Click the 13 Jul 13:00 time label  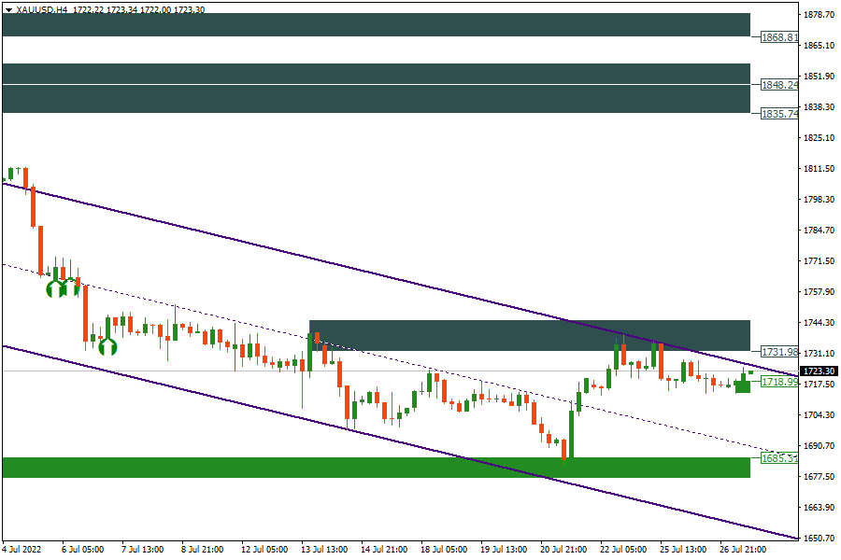pos(322,550)
